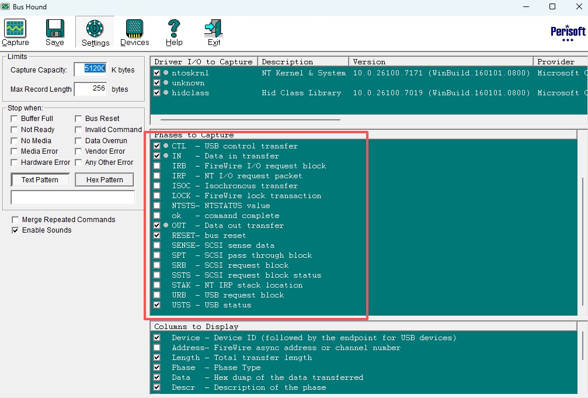Click the Text Pattern button
588x398 pixels.
[x=40, y=179]
